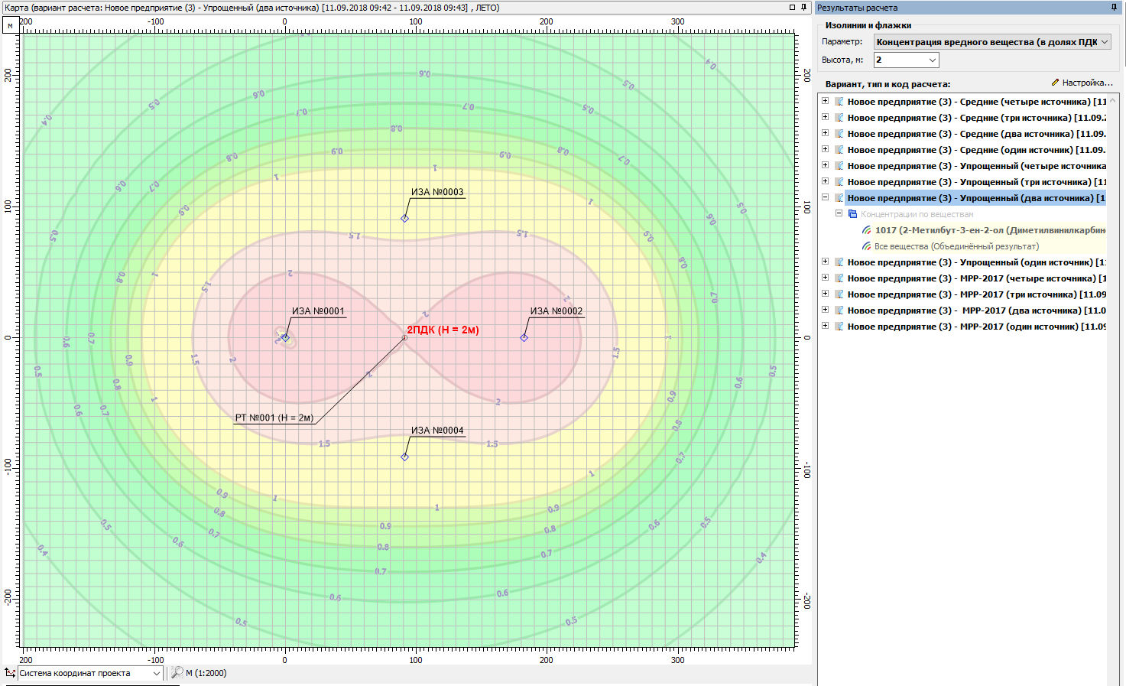Select Все вещества (Объединённый результат)

[956, 246]
